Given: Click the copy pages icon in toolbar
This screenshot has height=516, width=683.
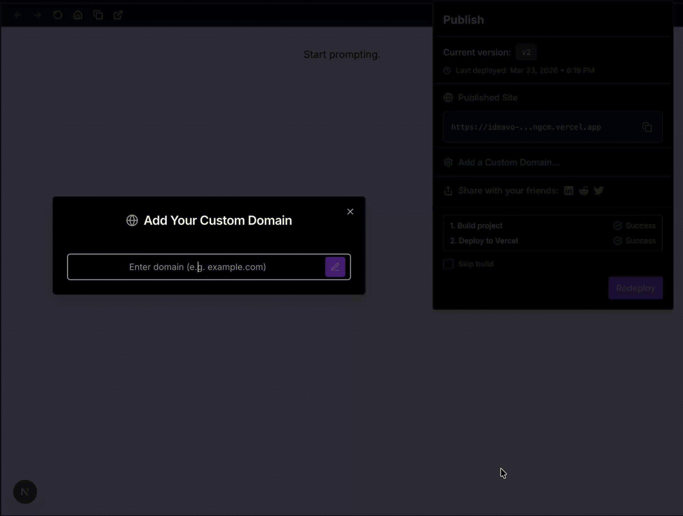Looking at the screenshot, I should coord(98,15).
